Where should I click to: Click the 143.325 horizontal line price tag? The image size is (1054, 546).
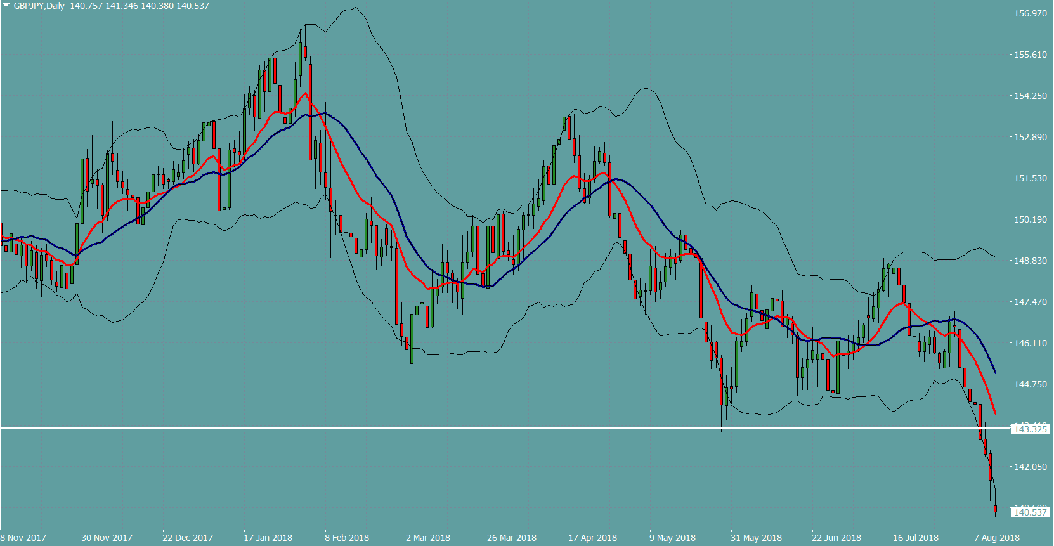tap(1031, 429)
